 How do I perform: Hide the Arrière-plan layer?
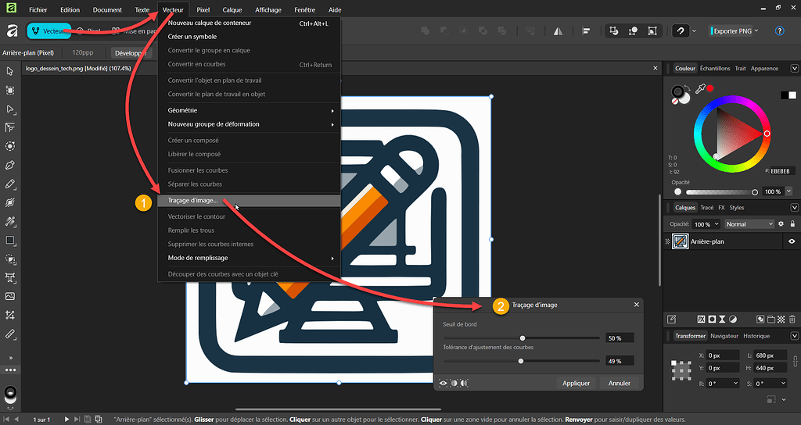[x=792, y=242]
